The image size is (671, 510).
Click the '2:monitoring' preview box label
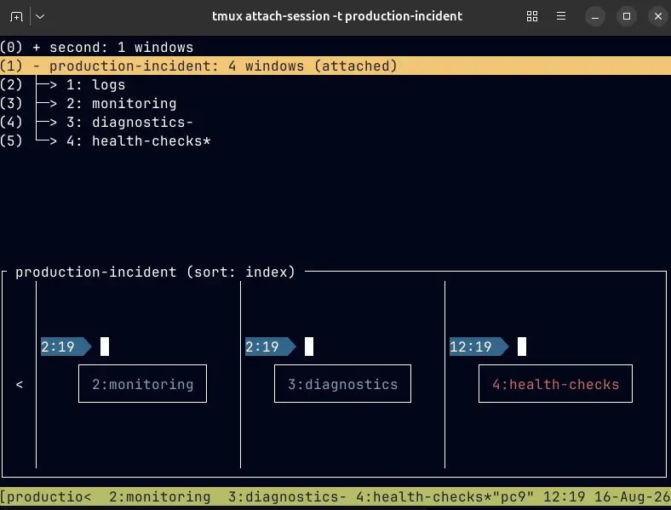click(x=142, y=384)
